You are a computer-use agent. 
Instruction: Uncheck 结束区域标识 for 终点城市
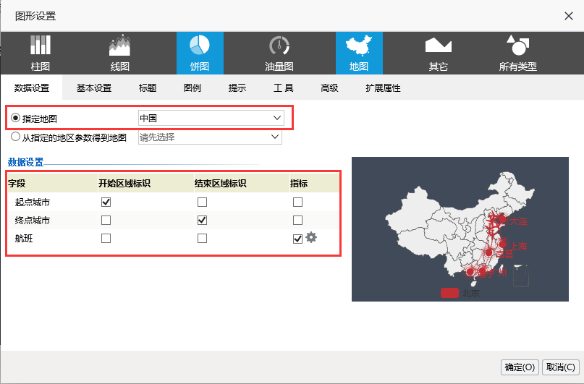tap(202, 221)
